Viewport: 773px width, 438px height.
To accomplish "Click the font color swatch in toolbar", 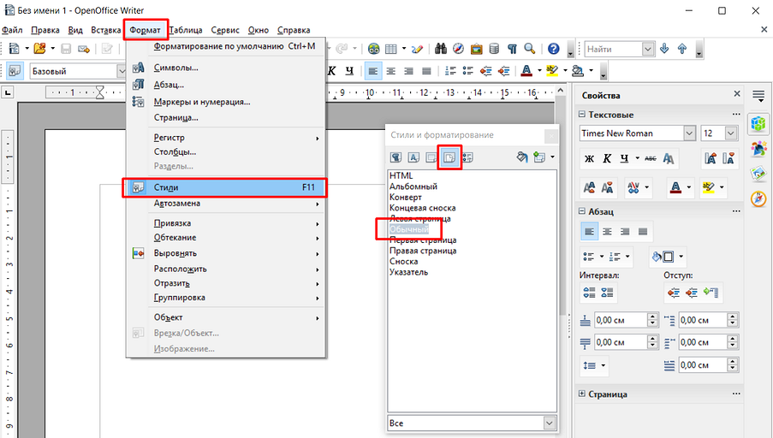I will 525,71.
